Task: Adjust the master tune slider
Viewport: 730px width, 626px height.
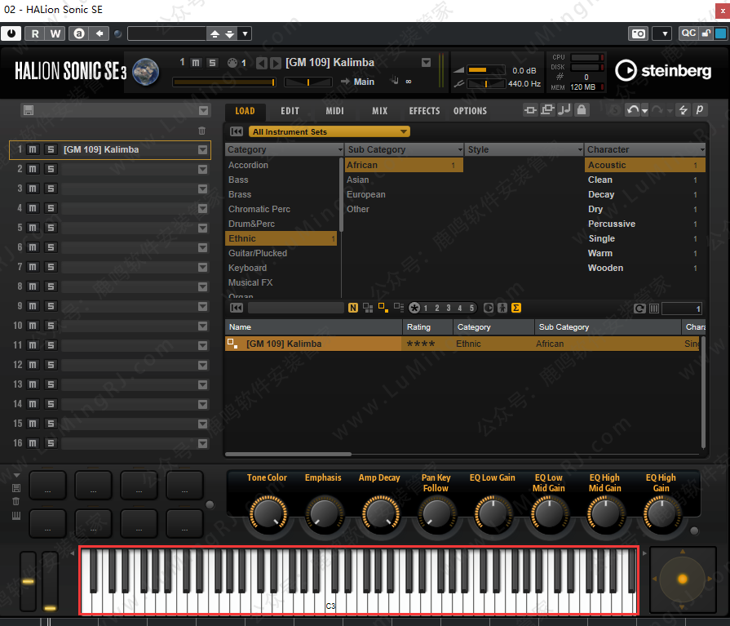Action: click(486, 84)
